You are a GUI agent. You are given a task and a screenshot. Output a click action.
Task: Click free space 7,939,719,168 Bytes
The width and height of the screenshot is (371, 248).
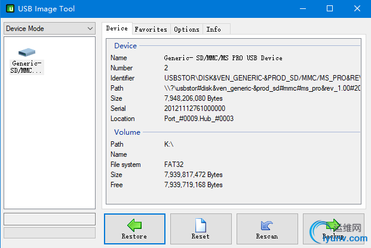point(194,185)
